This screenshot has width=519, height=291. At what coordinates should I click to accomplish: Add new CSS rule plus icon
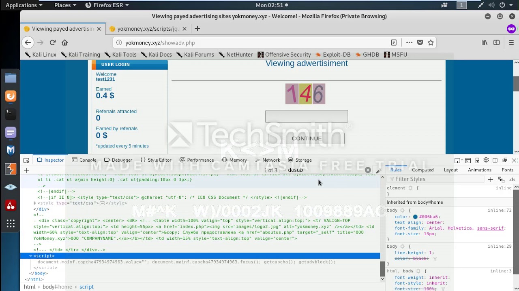491,179
